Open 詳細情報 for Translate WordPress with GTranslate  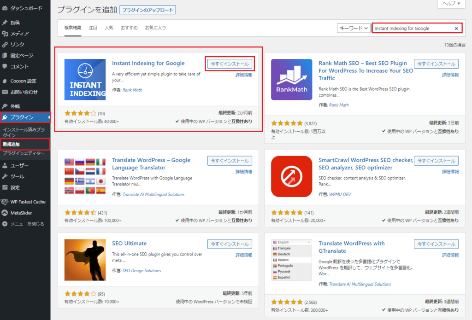tap(450, 255)
